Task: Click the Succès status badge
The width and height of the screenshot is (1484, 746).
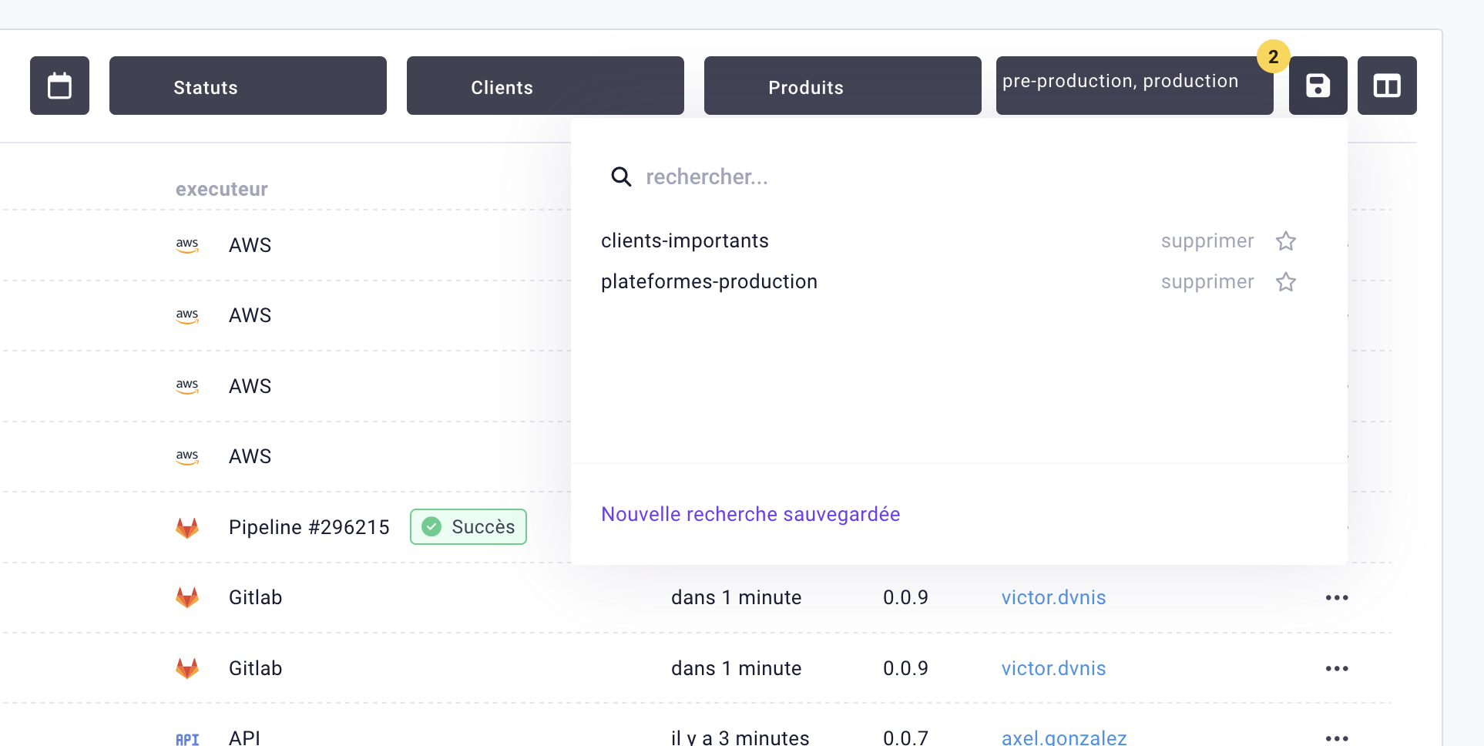Action: [x=468, y=526]
